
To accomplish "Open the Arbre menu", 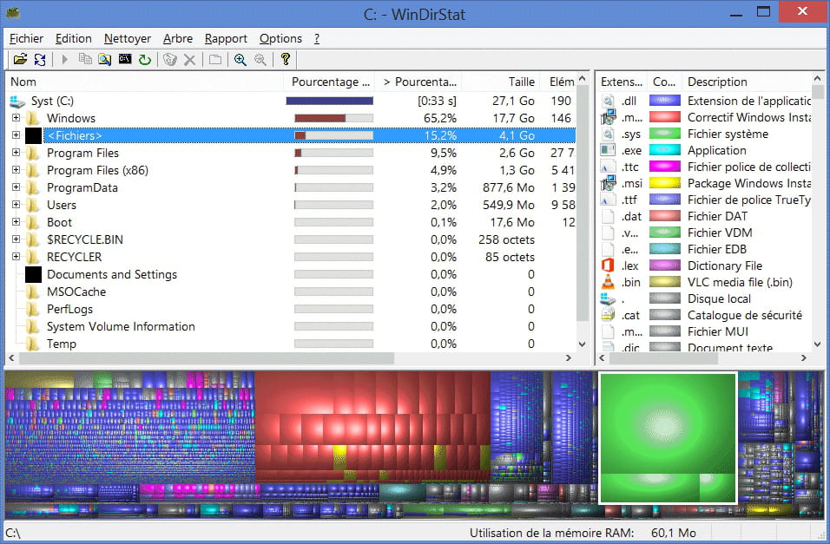I will point(178,39).
